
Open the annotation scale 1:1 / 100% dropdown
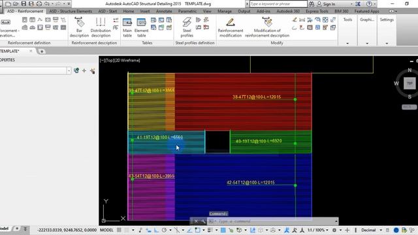pyautogui.click(x=318, y=230)
